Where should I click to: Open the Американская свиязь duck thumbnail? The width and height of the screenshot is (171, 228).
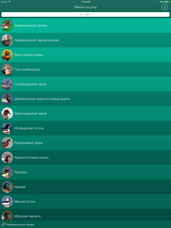click(x=7, y=26)
